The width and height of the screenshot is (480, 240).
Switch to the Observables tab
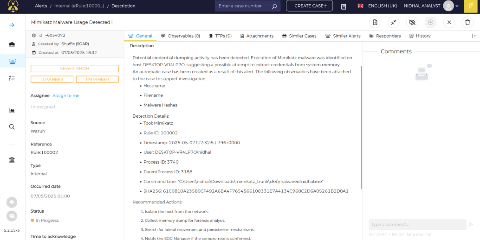tap(181, 36)
